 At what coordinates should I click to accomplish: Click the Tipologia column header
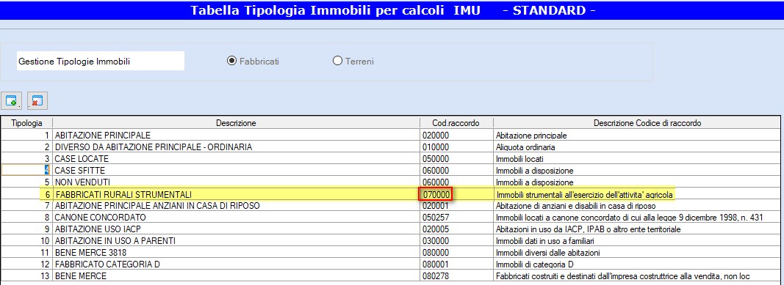26,122
